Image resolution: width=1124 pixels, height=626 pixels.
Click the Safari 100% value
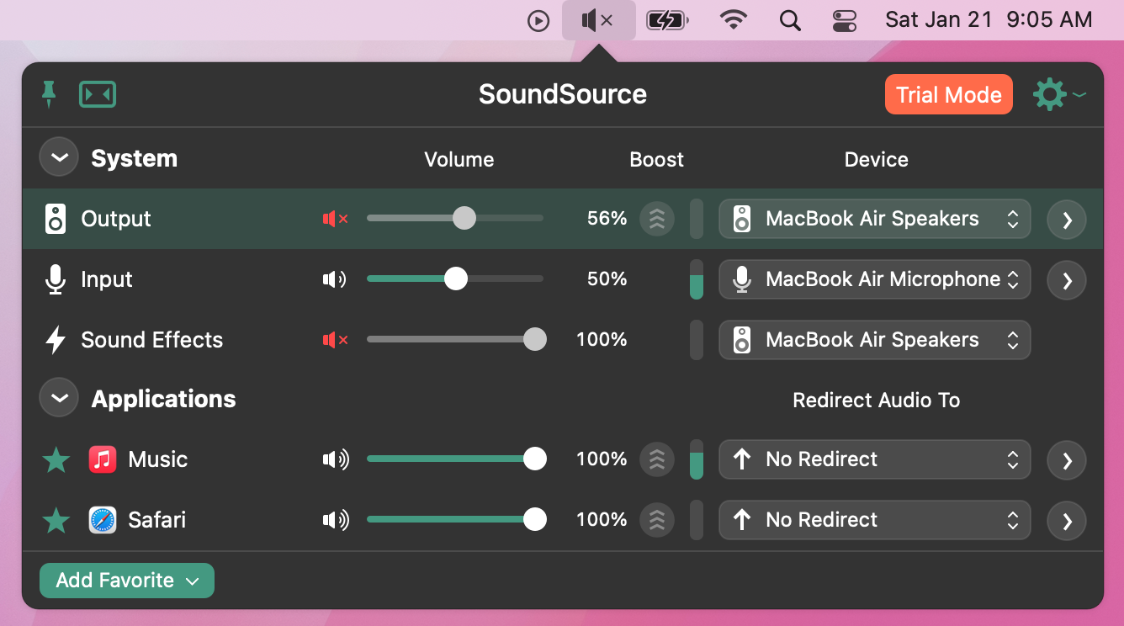(x=602, y=520)
